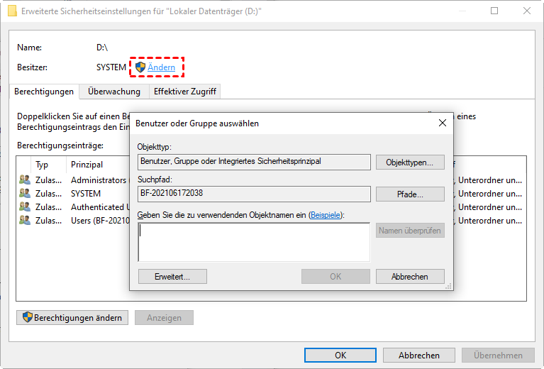Image resolution: width=544 pixels, height=369 pixels.
Task: Open the Berechtigungen tab
Action: [44, 92]
